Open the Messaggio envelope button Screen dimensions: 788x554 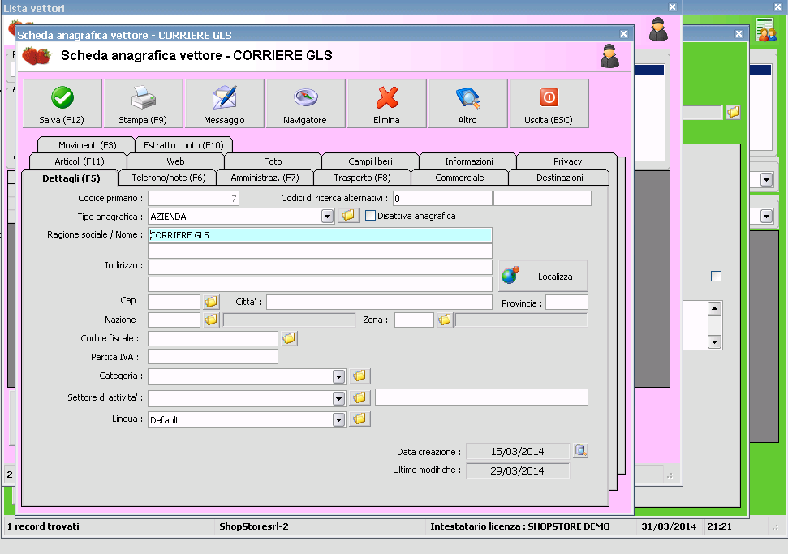point(224,104)
